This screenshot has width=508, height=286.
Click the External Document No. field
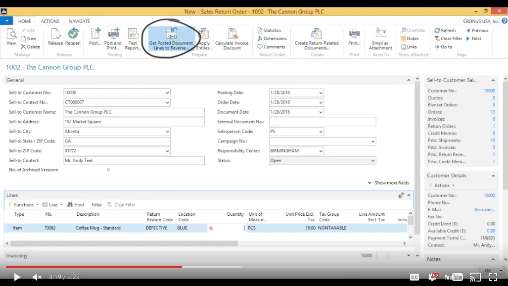pyautogui.click(x=323, y=122)
